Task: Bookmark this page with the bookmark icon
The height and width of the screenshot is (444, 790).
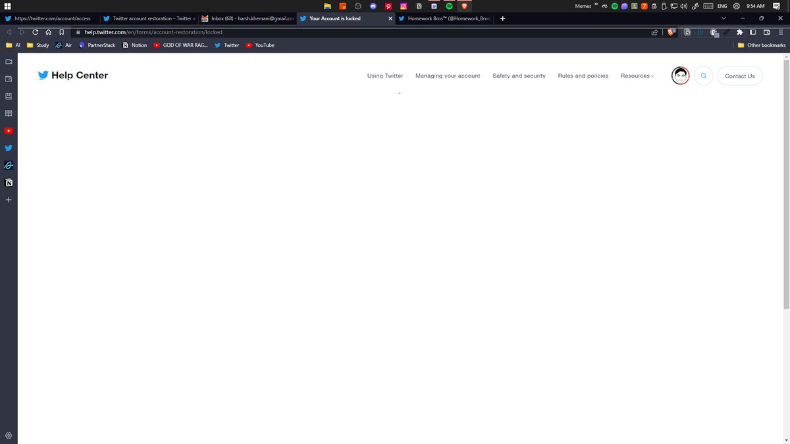Action: [61, 32]
